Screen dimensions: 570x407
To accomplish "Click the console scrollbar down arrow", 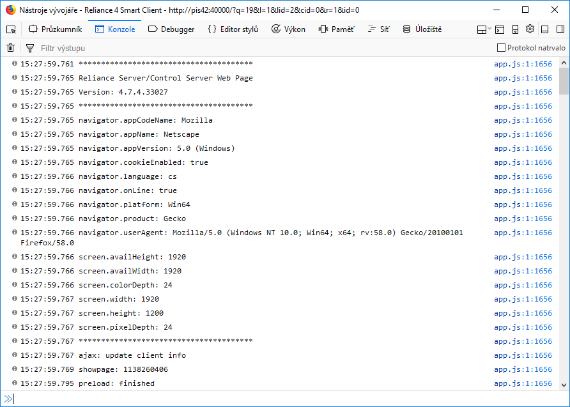I will coord(564,385).
